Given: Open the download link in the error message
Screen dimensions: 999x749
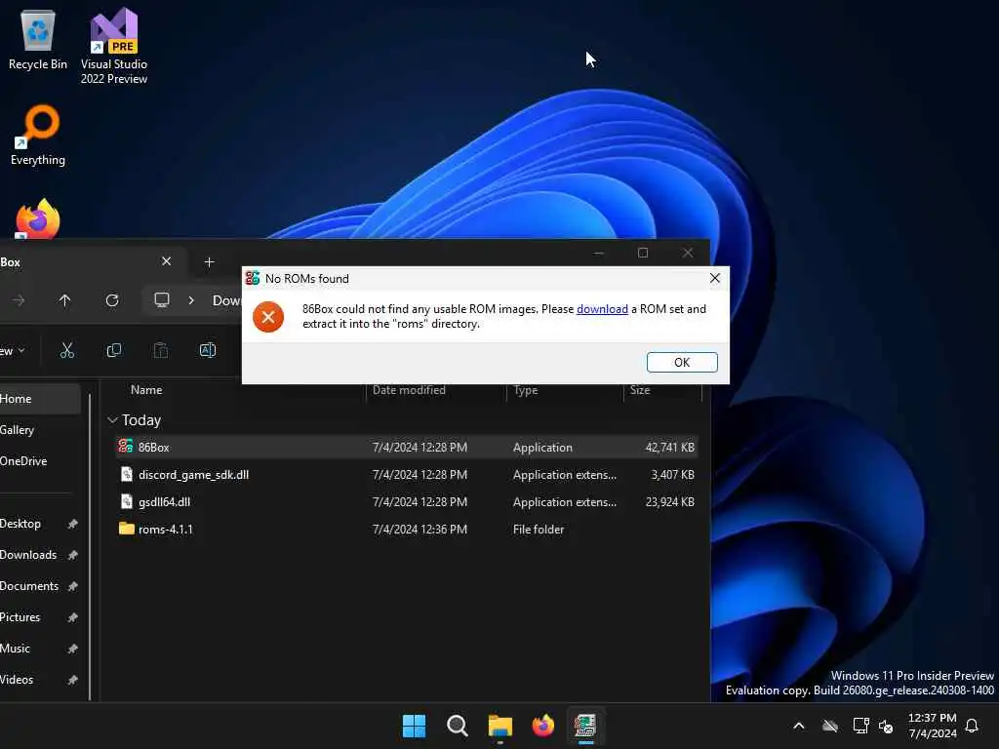Looking at the screenshot, I should (x=602, y=309).
